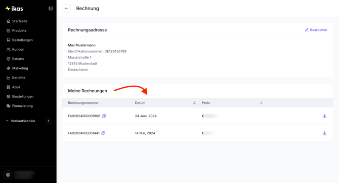Download invoice FA02024000001900
The width and height of the screenshot is (339, 183).
[x=324, y=116]
